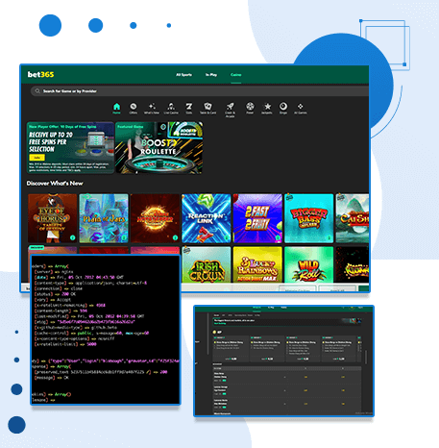The width and height of the screenshot is (439, 448).
Task: Open info icon on Reaction Link tile
Action: tap(227, 237)
